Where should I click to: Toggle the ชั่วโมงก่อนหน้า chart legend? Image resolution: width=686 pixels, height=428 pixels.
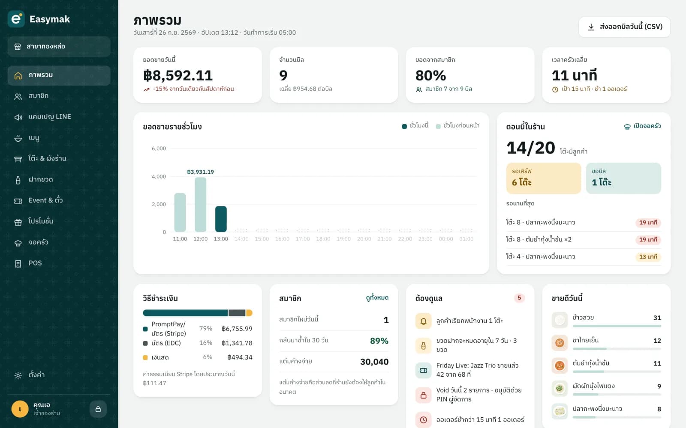coord(457,126)
